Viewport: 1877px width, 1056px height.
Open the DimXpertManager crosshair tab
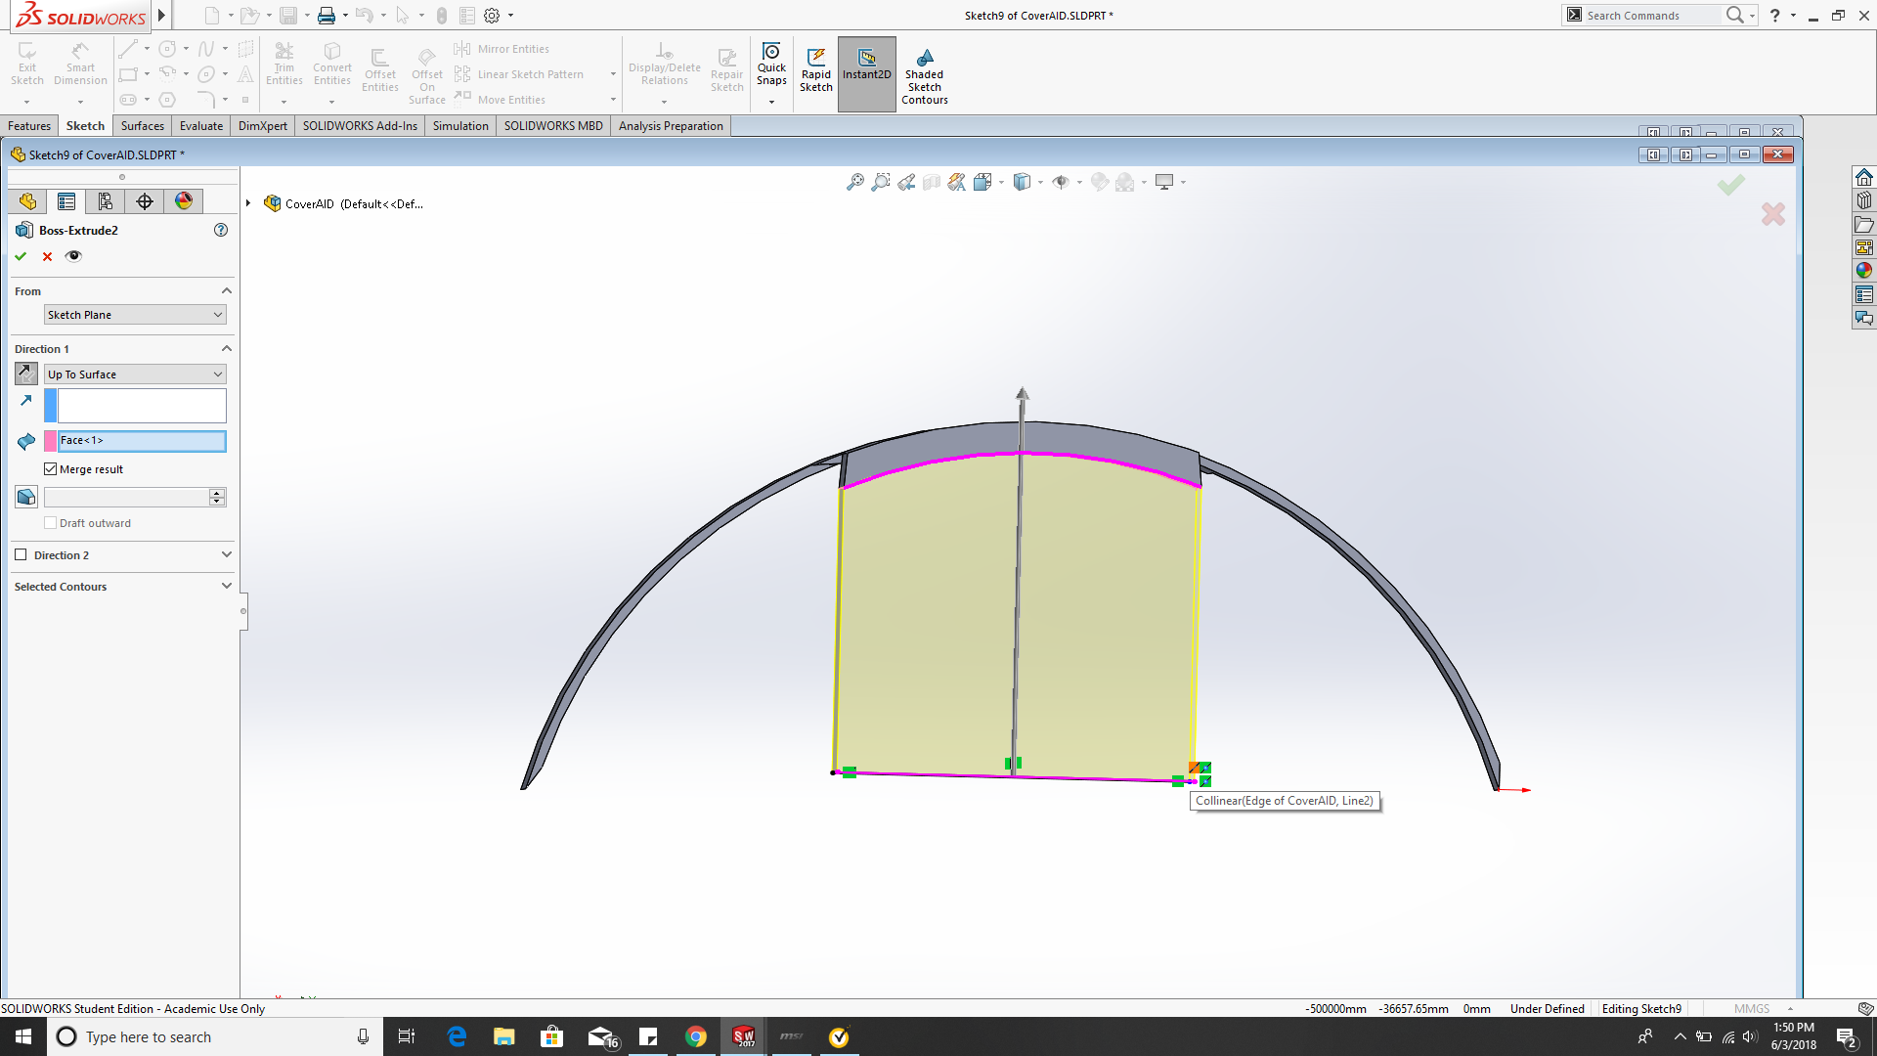coord(145,201)
